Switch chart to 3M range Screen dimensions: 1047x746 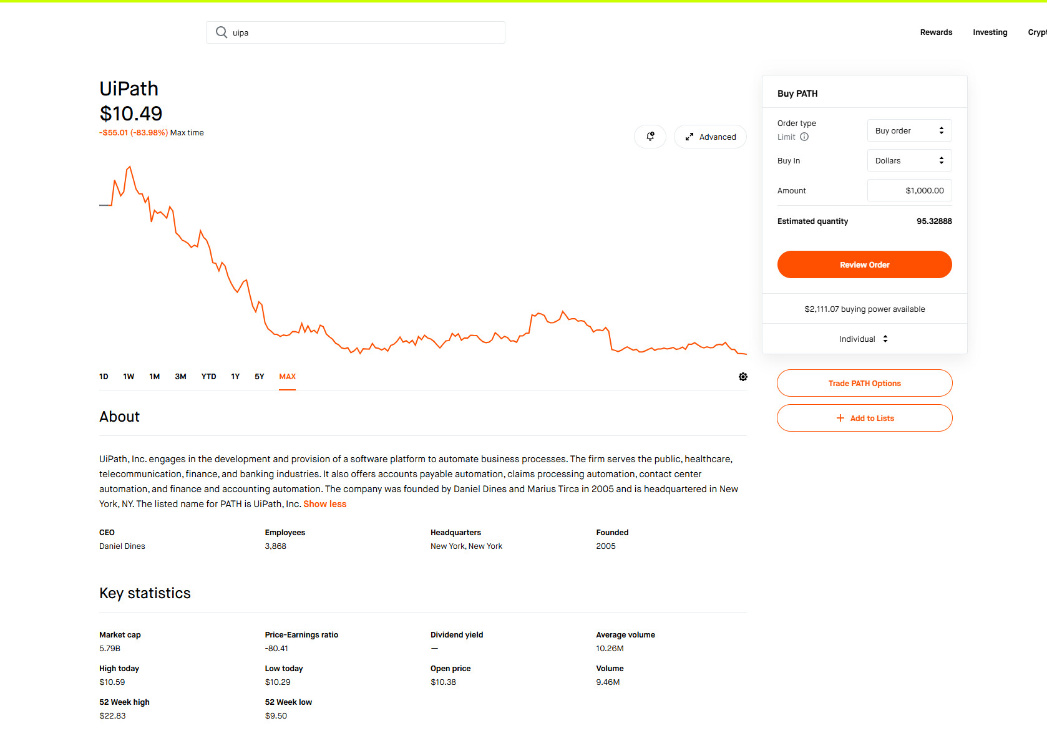[180, 377]
